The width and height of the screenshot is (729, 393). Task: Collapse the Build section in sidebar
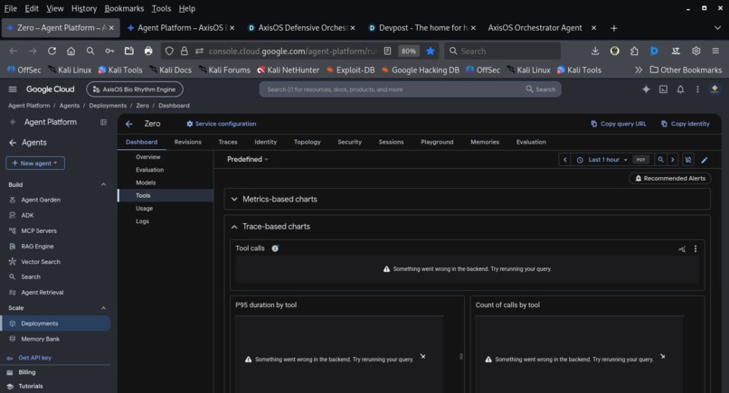(103, 184)
